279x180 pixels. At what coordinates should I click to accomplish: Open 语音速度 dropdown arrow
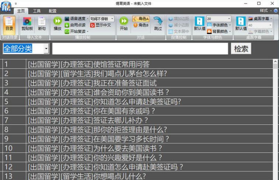coord(88,19)
